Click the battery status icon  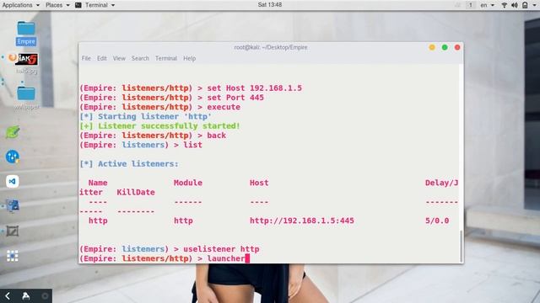(525, 5)
